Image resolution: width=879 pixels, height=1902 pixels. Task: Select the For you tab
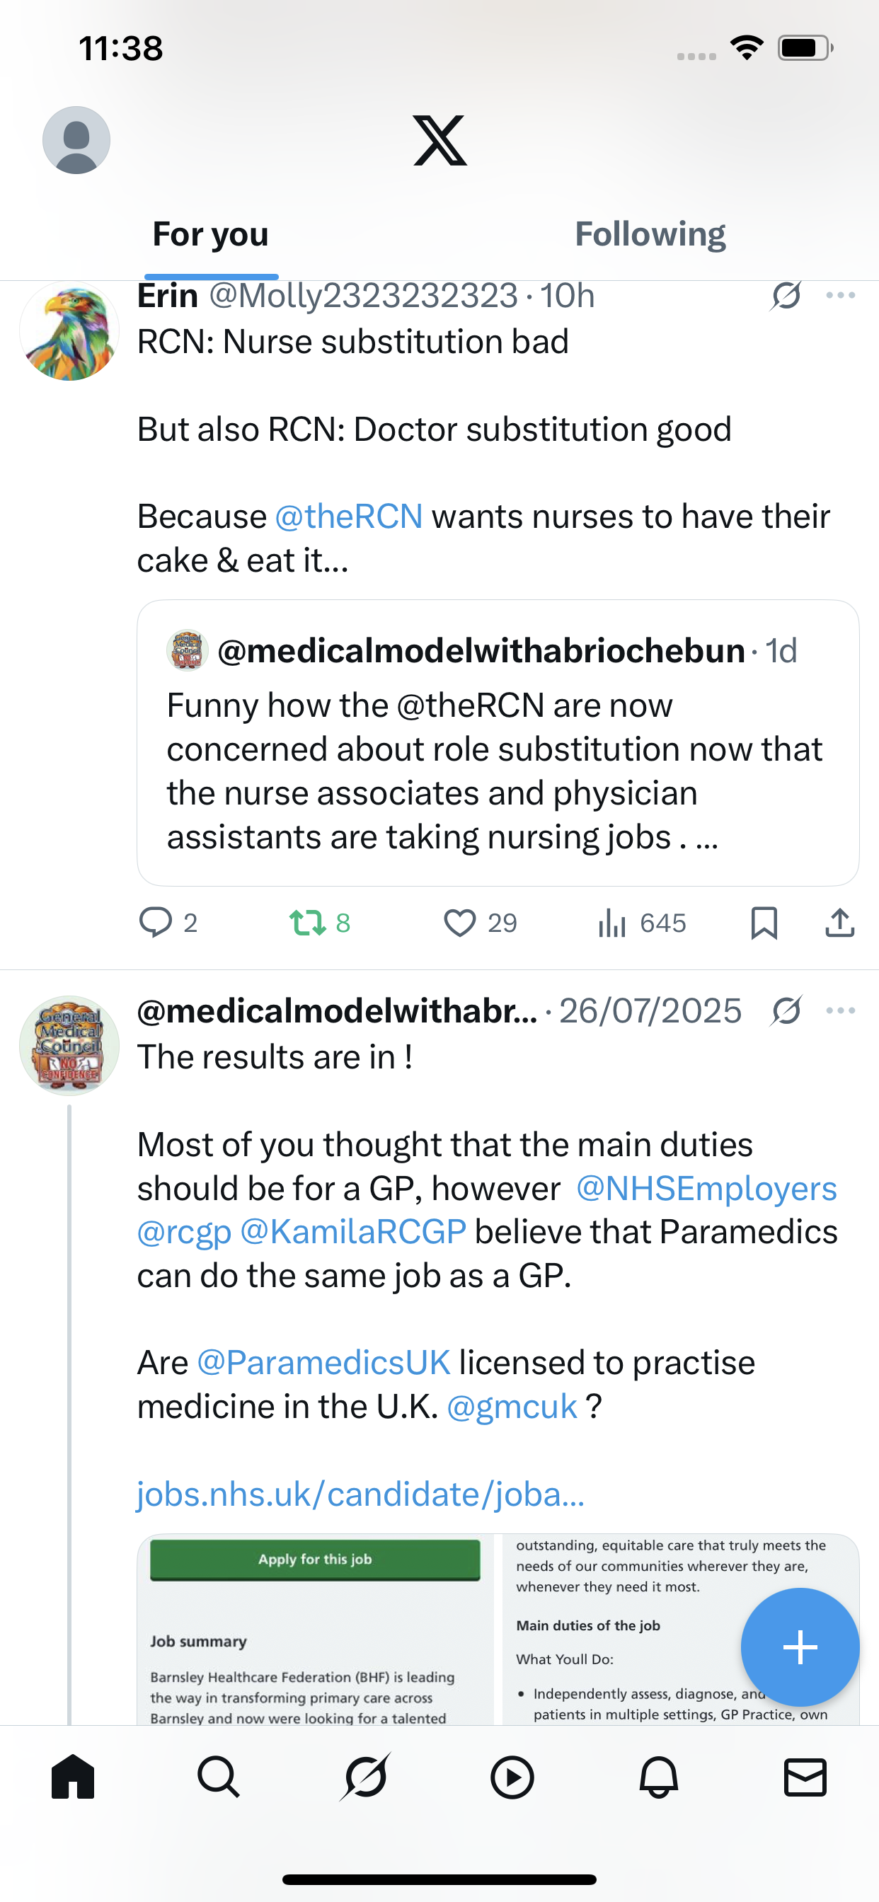[x=210, y=234]
